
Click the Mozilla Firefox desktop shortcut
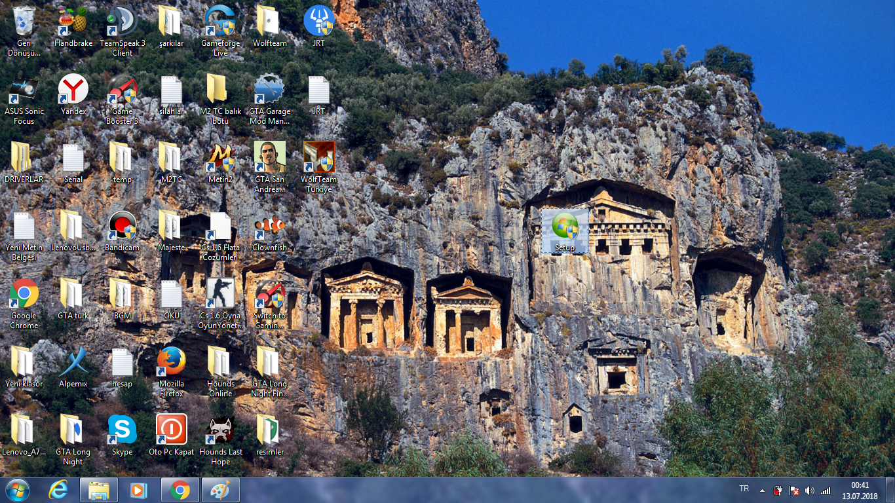click(x=171, y=372)
